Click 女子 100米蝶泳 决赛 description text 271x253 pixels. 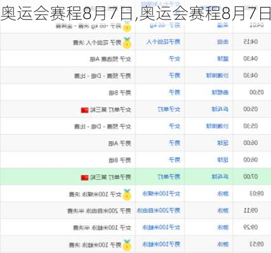pos(95,194)
